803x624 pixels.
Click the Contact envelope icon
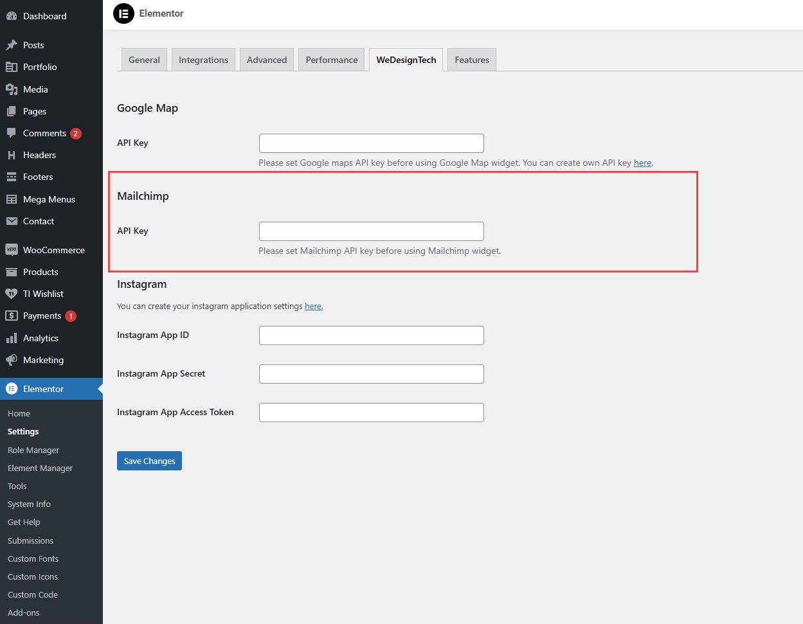tap(12, 221)
